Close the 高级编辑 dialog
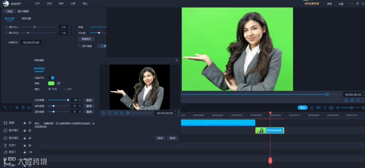 pos(177,60)
